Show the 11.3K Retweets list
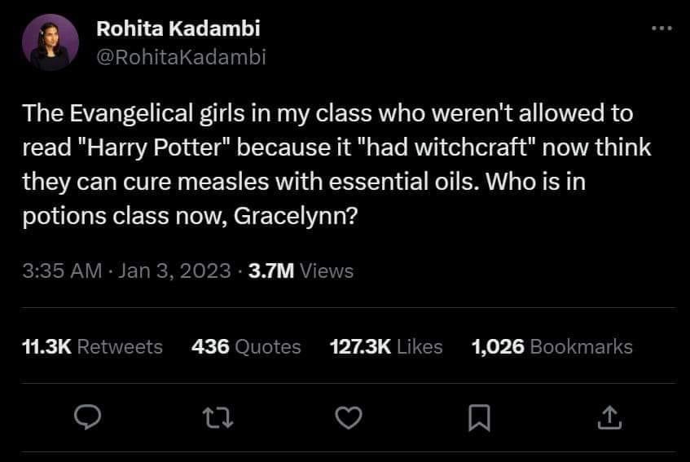The image size is (690, 462). click(x=92, y=346)
